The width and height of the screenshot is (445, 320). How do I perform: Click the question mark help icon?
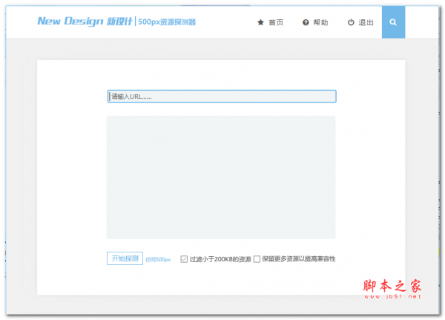306,22
